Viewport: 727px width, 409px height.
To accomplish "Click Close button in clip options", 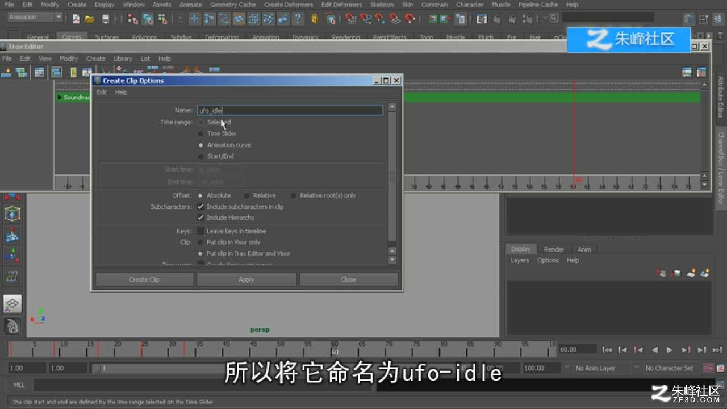I will (x=349, y=279).
